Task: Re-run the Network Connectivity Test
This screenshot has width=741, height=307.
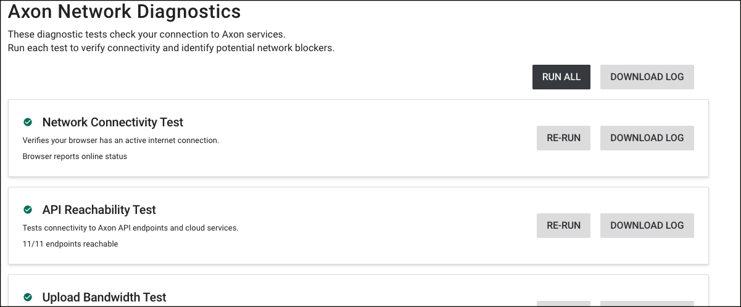Action: [x=563, y=138]
